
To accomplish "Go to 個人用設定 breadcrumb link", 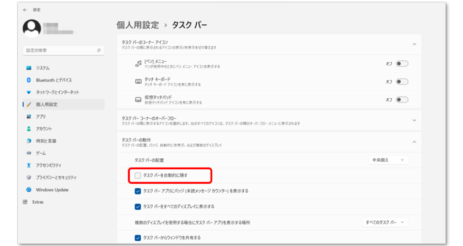I will coord(138,25).
